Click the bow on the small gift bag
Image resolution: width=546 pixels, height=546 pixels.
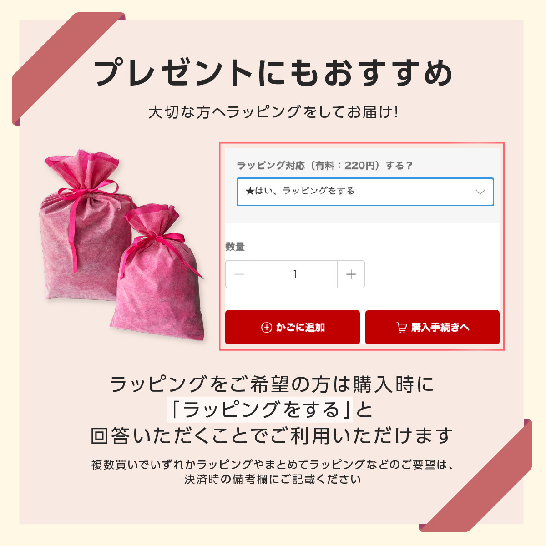click(x=159, y=246)
